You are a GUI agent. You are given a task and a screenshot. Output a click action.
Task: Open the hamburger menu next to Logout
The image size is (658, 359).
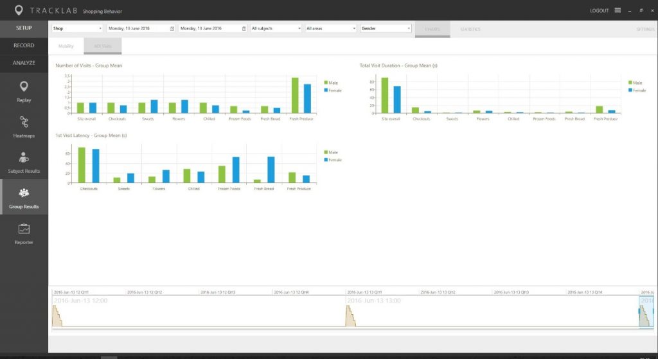point(618,10)
